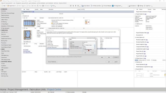
Task: Open the Assignment Quotation dropdown
Action: pyautogui.click(x=94, y=47)
